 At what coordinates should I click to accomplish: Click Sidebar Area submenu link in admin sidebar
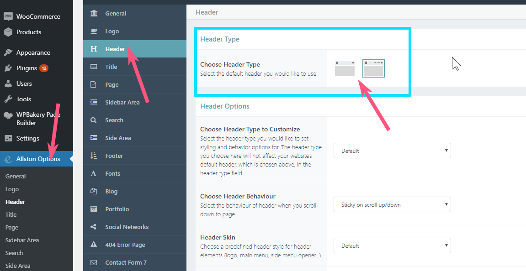pyautogui.click(x=22, y=240)
